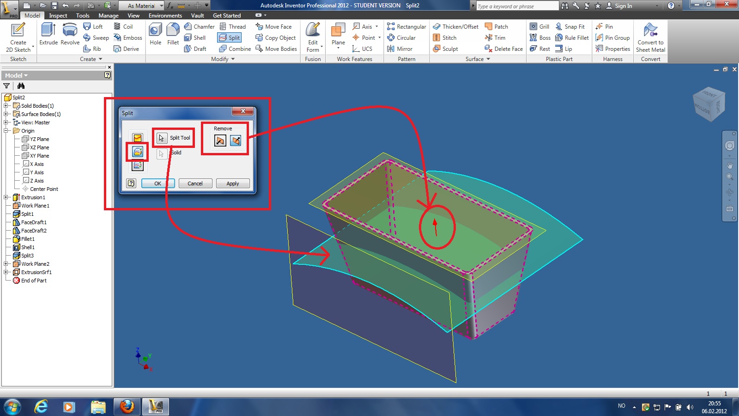Viewport: 739px width, 416px height.
Task: Select the Emboss tool
Action: point(128,38)
